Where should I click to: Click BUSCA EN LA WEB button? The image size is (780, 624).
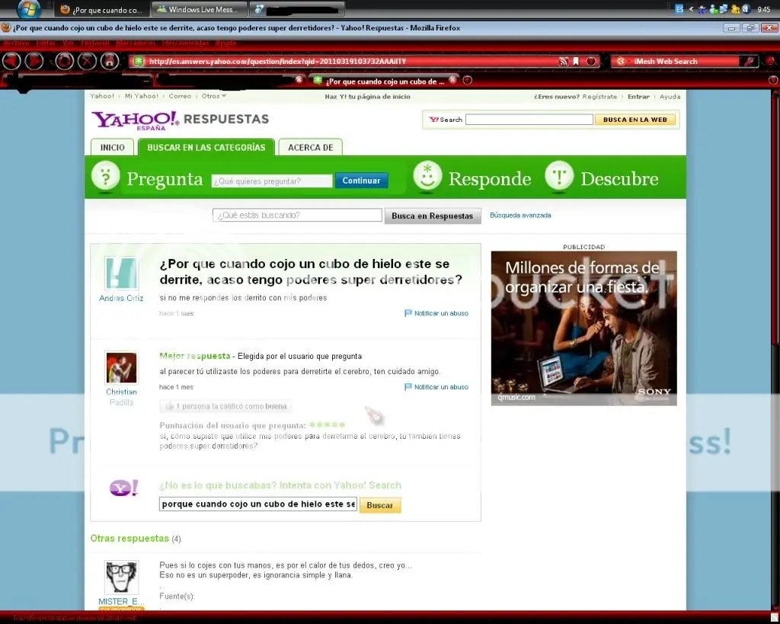tap(635, 120)
